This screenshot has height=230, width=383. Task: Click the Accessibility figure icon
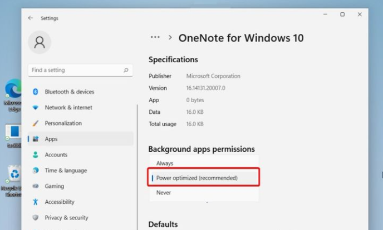pos(36,202)
